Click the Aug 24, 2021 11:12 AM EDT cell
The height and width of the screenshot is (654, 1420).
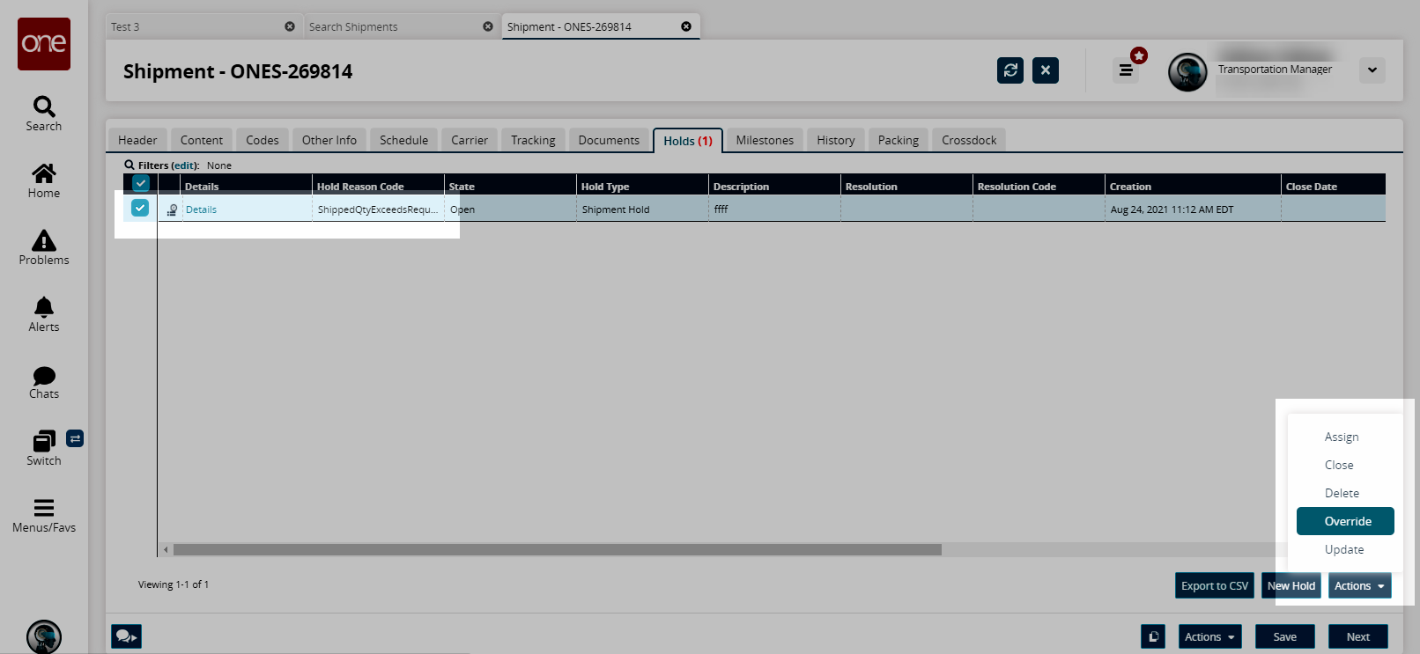pyautogui.click(x=1193, y=209)
